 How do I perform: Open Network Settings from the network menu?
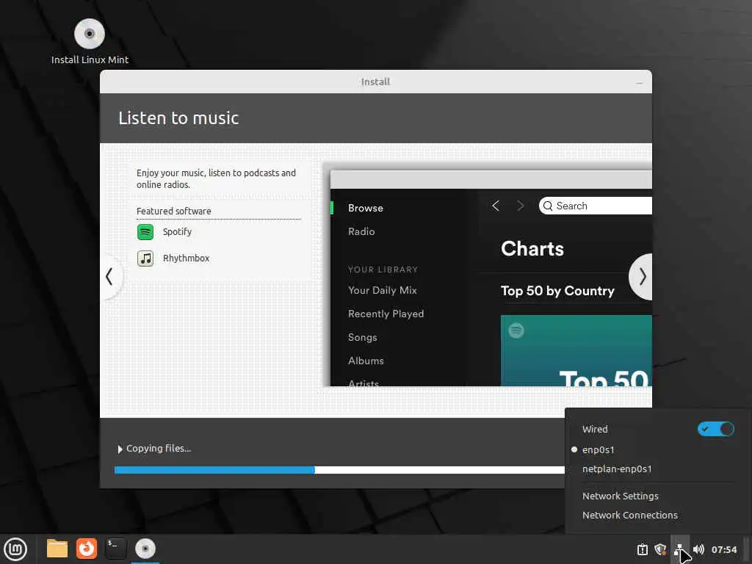(x=620, y=496)
